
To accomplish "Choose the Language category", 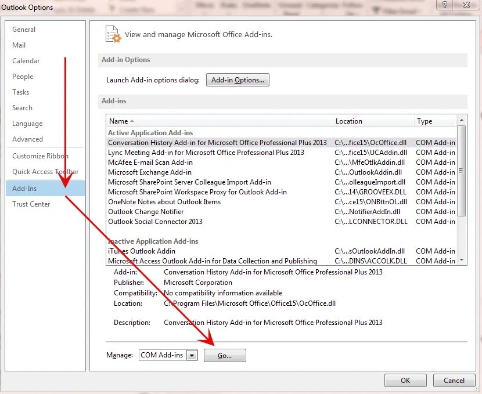I will click(27, 124).
